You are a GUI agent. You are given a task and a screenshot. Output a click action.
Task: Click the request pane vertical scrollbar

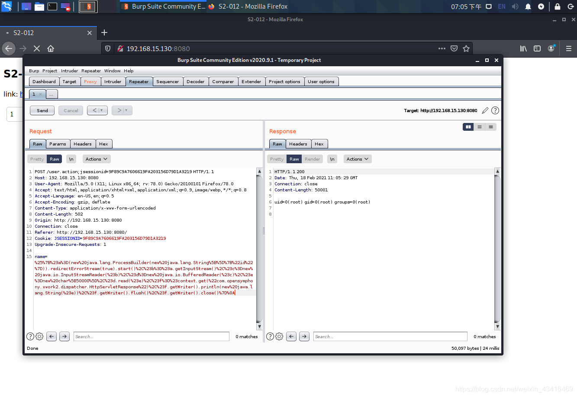coord(259,249)
